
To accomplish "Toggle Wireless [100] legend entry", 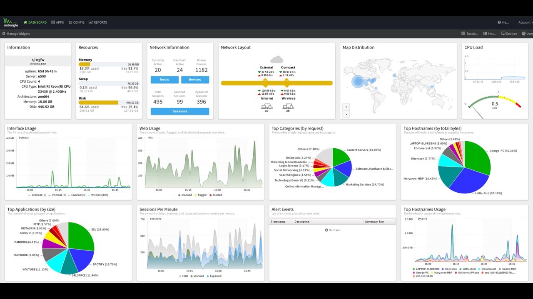I will pos(97,195).
